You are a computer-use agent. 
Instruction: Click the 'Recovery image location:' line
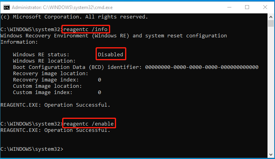pos(50,74)
